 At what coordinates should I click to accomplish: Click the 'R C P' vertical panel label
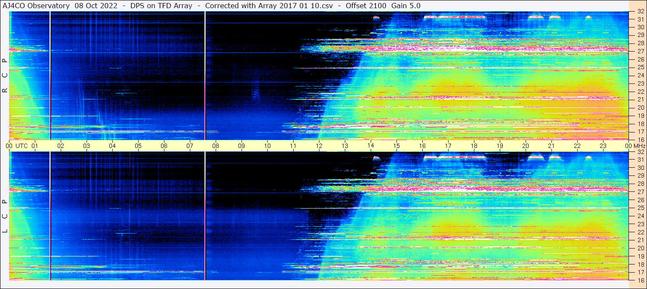tap(5, 76)
